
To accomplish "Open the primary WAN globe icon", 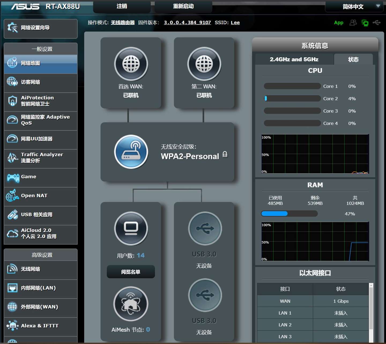I will pyautogui.click(x=131, y=64).
